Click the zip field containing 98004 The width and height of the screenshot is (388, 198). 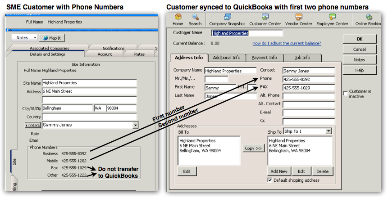122,108
